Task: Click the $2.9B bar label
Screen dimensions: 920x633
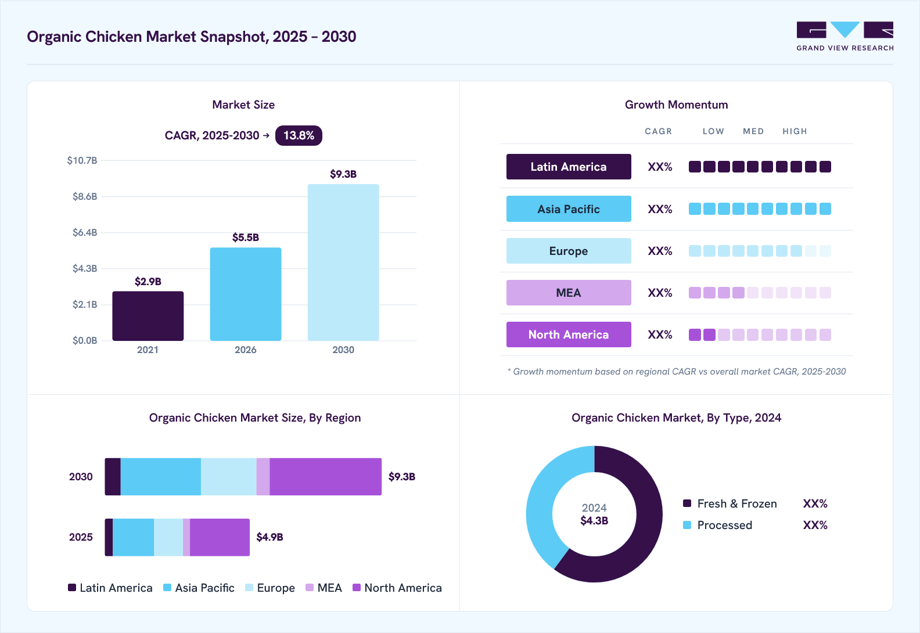Action: tap(148, 282)
